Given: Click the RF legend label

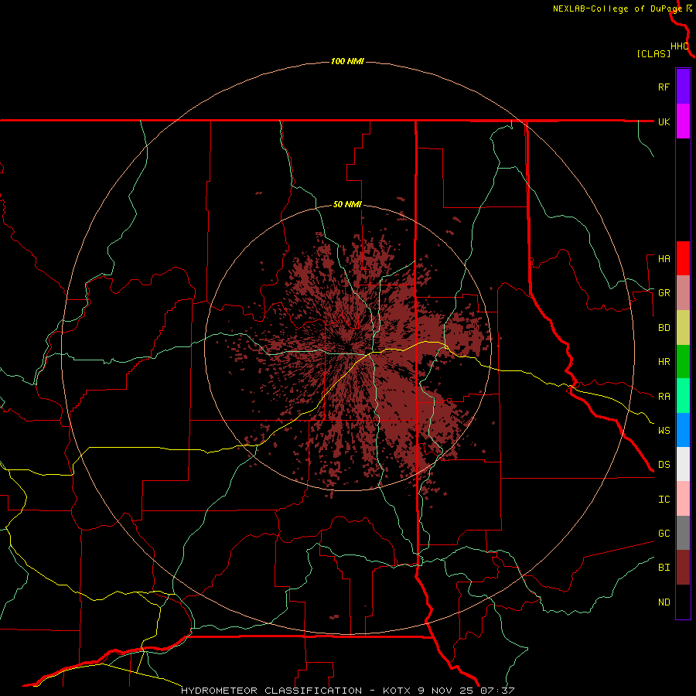Looking at the screenshot, I should [x=664, y=87].
